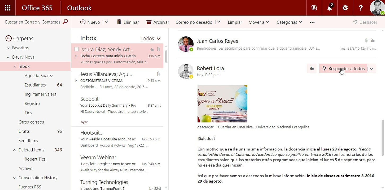Open the Otros correos folder
The width and height of the screenshot is (385, 190).
coord(31,122)
